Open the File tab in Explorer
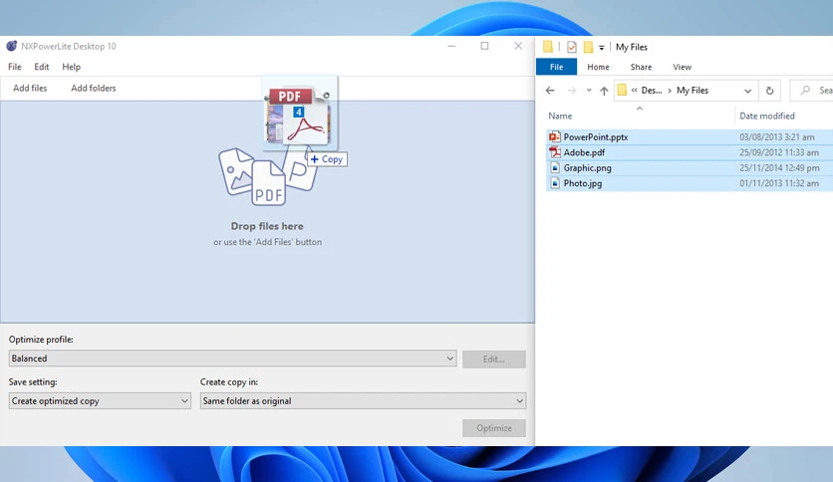This screenshot has width=833, height=482. [556, 67]
